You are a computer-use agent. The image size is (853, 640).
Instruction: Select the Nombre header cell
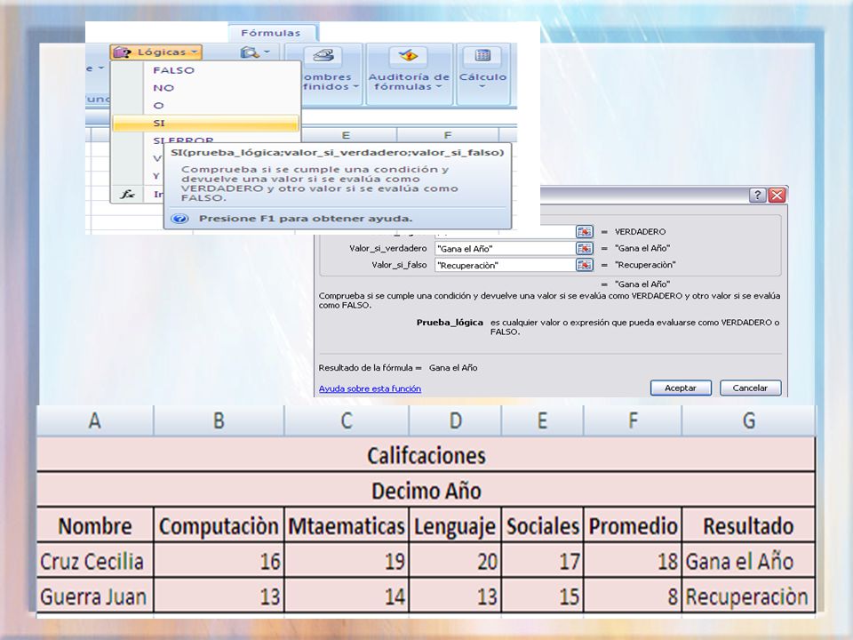tap(95, 525)
